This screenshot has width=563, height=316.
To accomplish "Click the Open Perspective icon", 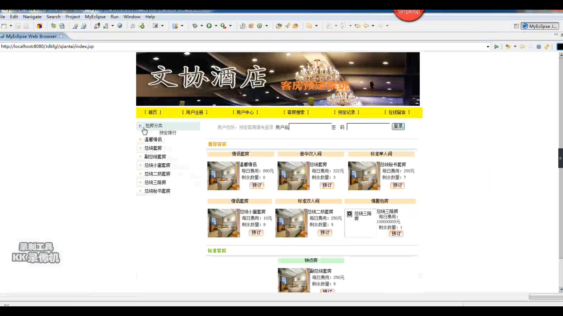I will tap(516, 26).
